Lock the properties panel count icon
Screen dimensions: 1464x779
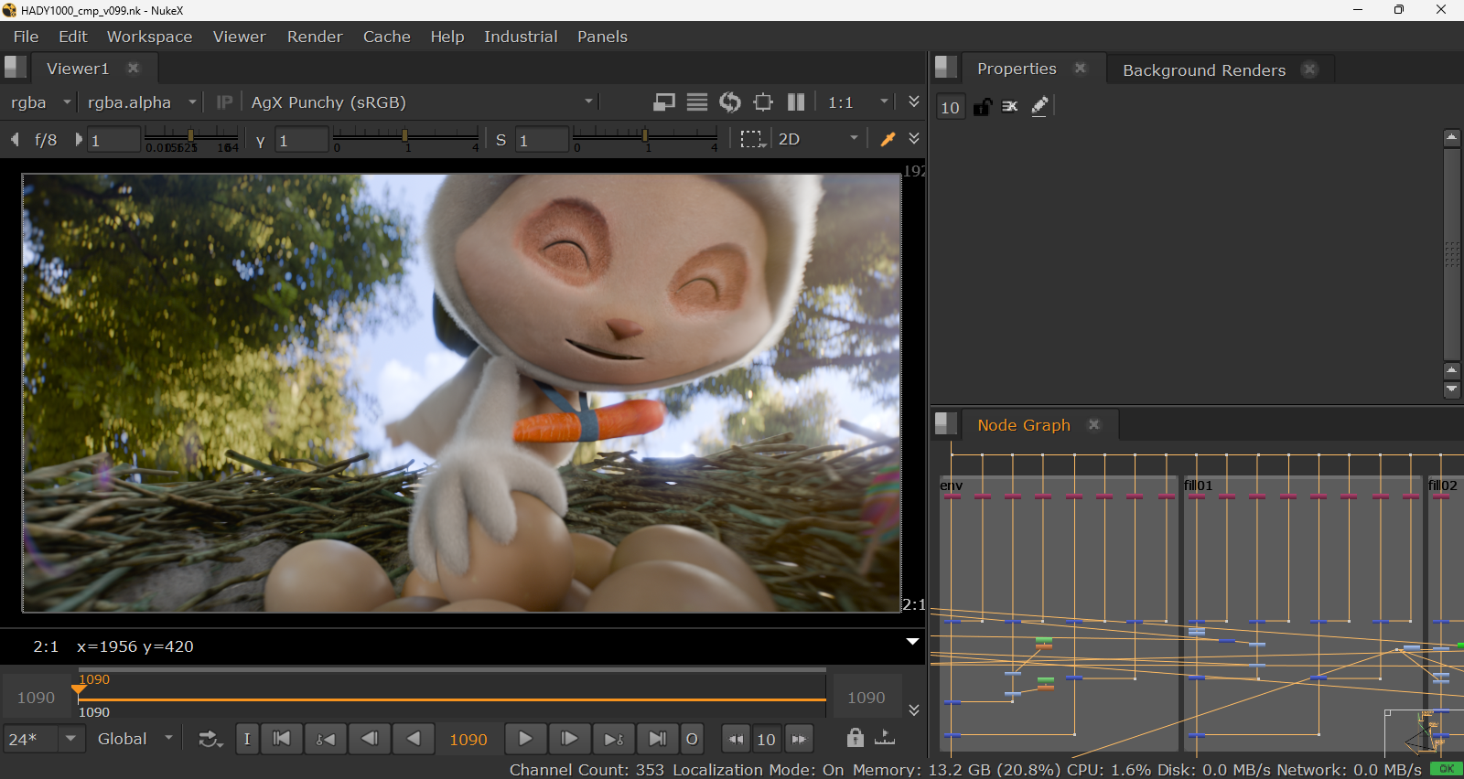coord(982,107)
